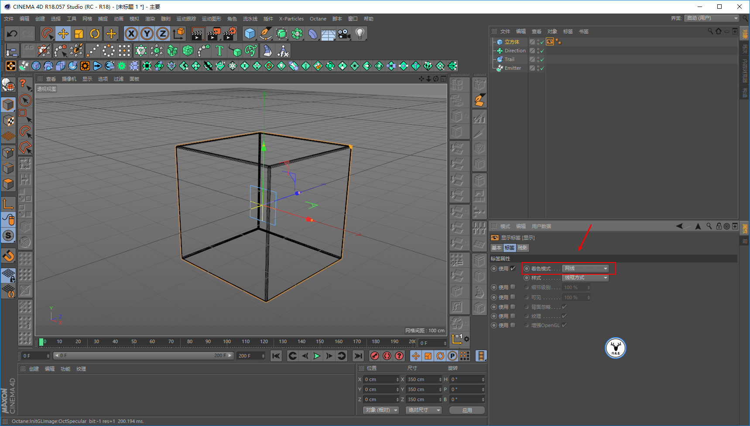
Task: Open the 用户数据 menu in Attribute Manager
Action: coord(541,226)
